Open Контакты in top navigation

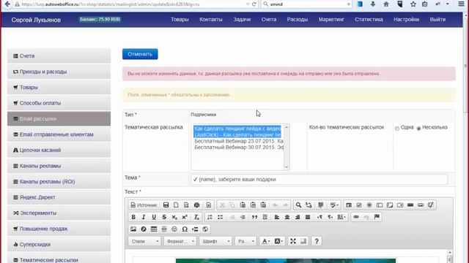point(211,20)
